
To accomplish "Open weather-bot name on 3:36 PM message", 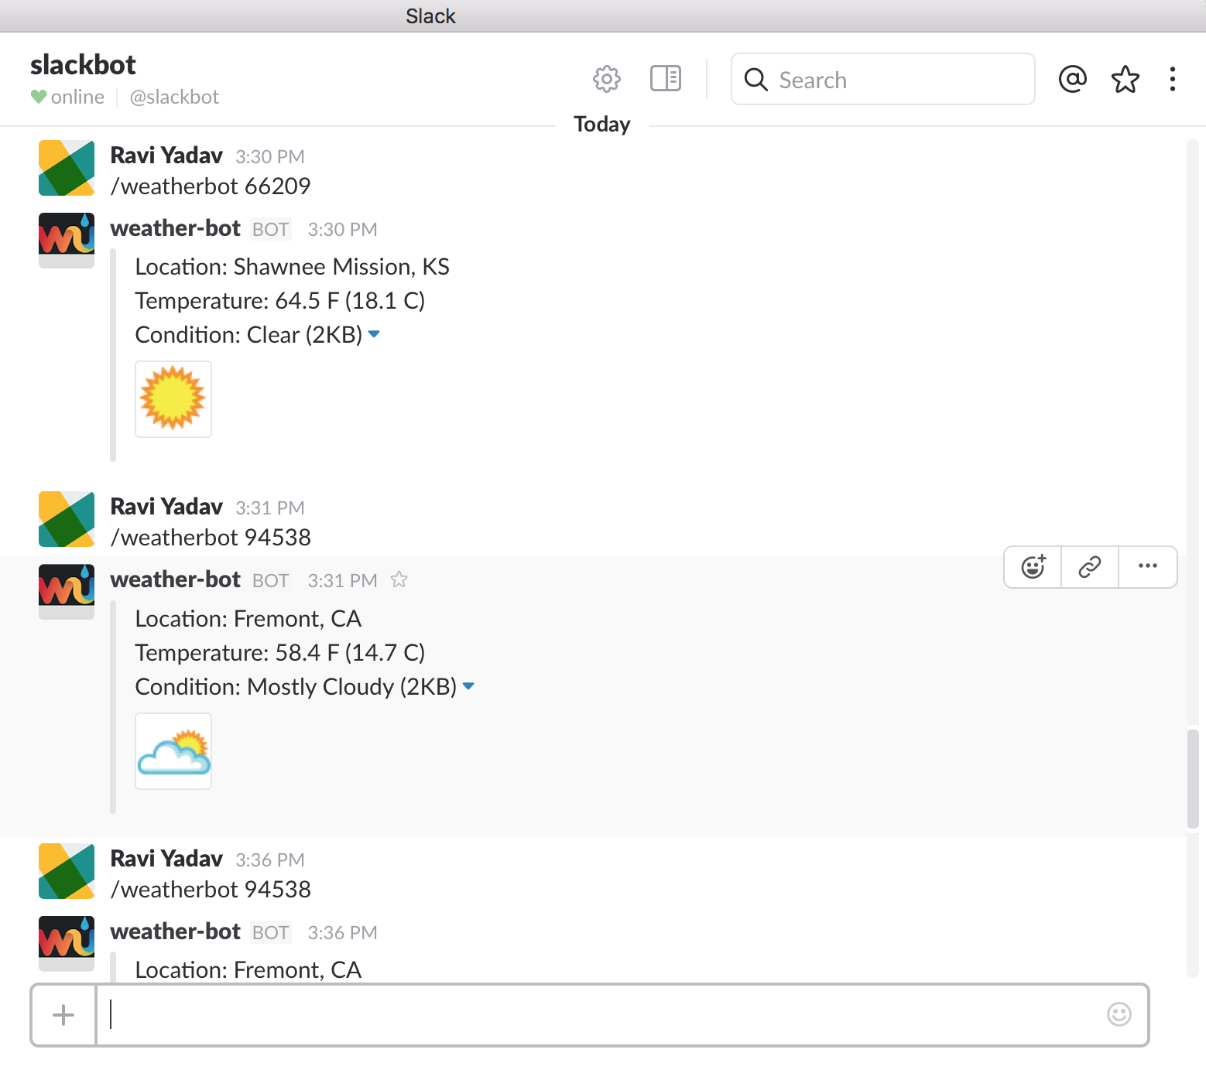I will point(176,931).
